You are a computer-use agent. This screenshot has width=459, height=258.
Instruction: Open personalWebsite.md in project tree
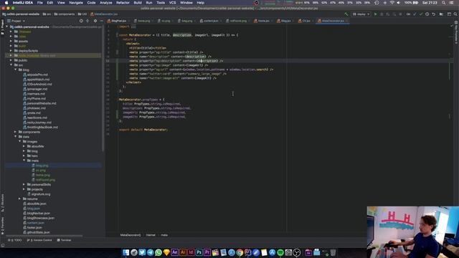[x=42, y=103]
